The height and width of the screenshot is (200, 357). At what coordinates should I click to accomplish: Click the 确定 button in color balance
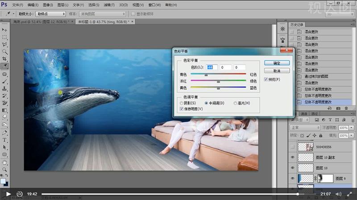(x=277, y=63)
